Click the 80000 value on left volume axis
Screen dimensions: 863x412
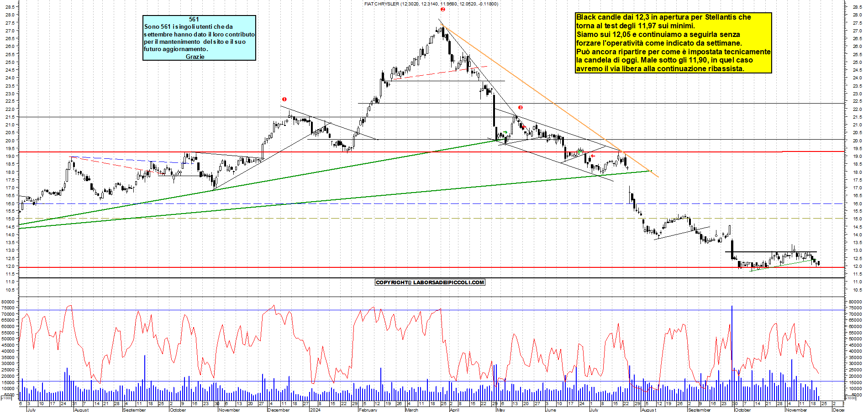(x=9, y=302)
